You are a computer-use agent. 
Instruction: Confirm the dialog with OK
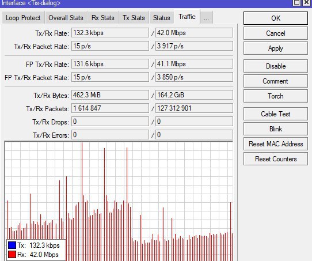[276, 18]
